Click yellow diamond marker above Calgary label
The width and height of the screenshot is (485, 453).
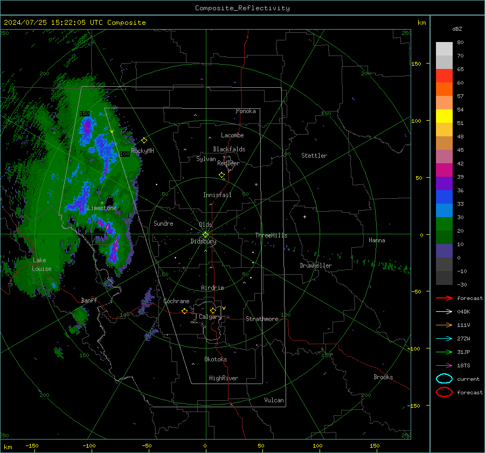click(213, 310)
